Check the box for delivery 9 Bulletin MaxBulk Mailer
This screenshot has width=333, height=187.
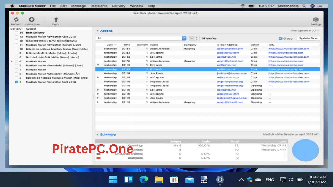pos(17,53)
